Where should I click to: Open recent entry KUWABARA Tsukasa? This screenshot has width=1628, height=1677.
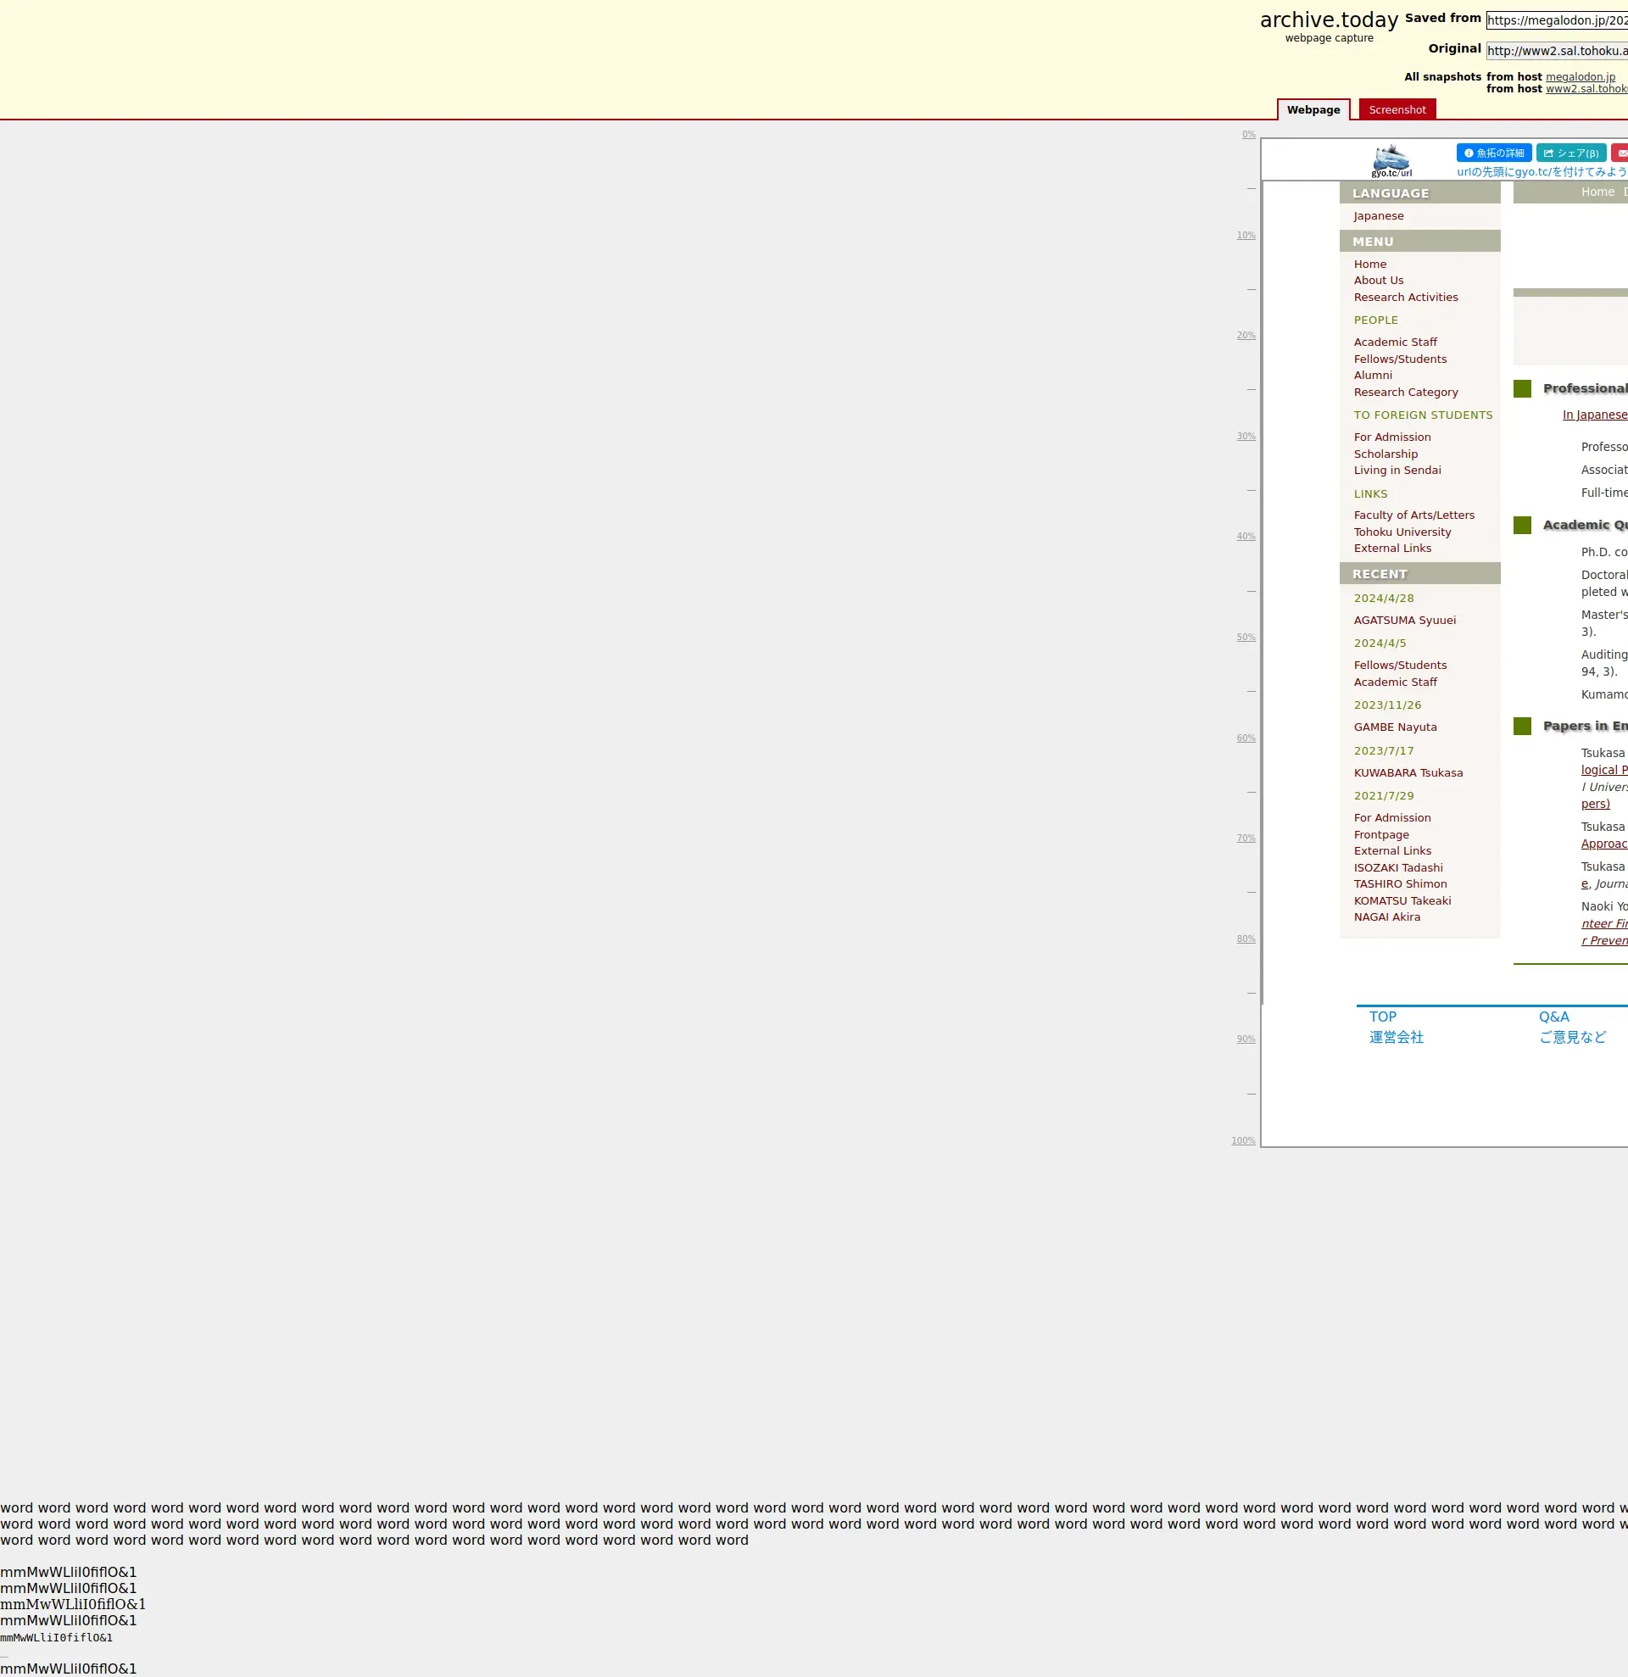[x=1408, y=772]
